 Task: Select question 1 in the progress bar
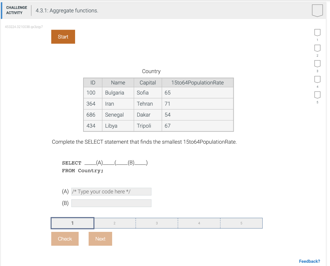[72, 223]
